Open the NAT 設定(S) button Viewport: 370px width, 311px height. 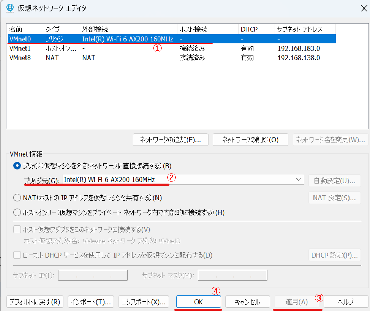tap(335, 198)
